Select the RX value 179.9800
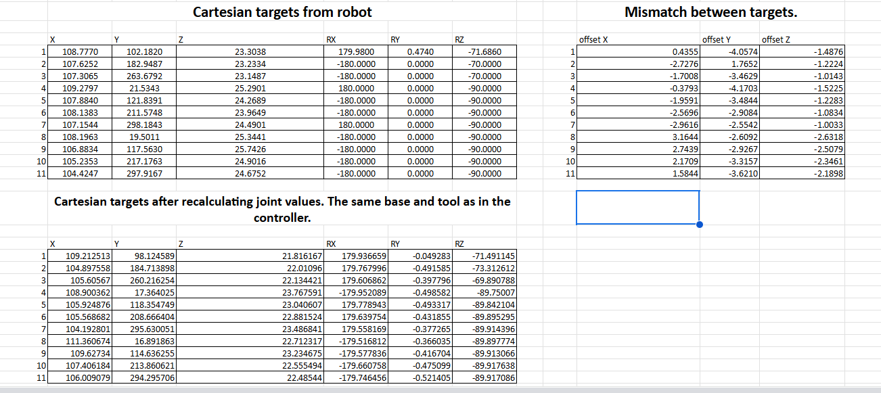This screenshot has width=881, height=393. point(356,51)
